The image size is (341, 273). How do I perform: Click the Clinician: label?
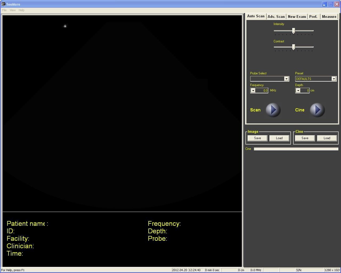20,246
